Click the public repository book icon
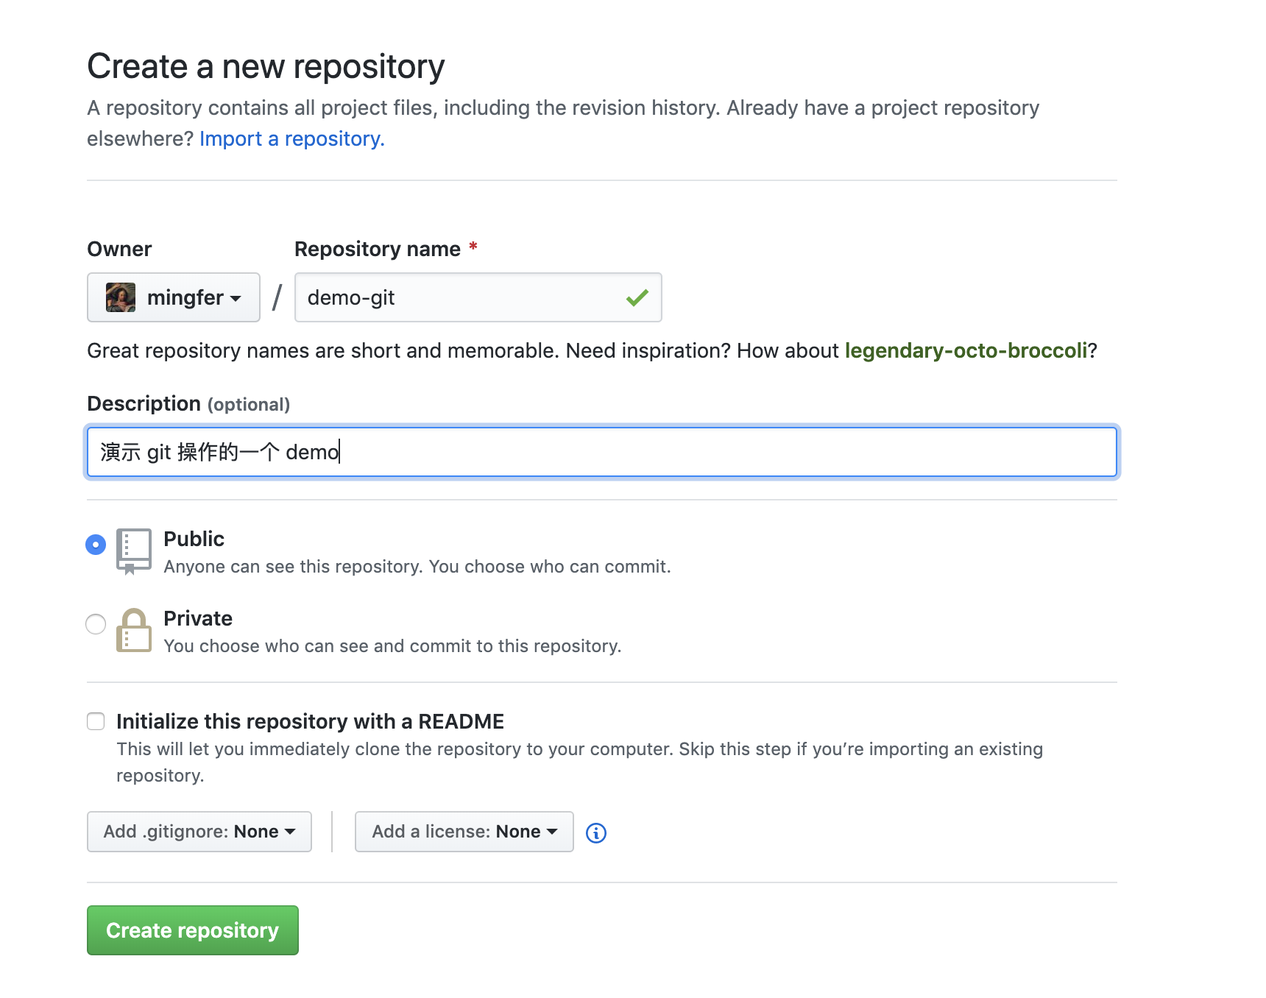This screenshot has width=1266, height=998. [x=134, y=551]
